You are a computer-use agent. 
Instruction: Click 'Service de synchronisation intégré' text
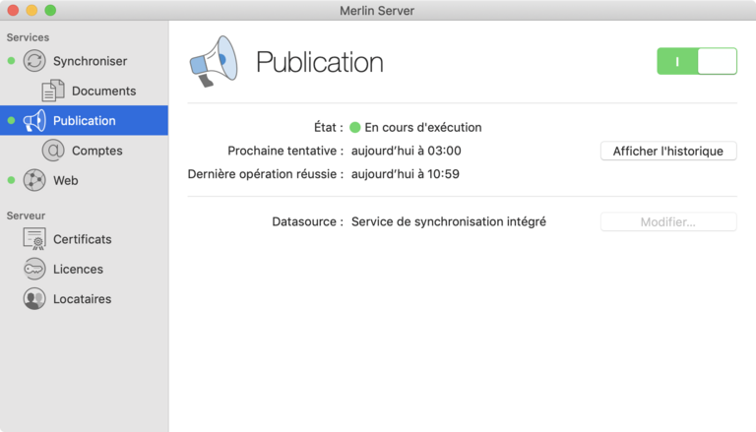pyautogui.click(x=449, y=221)
